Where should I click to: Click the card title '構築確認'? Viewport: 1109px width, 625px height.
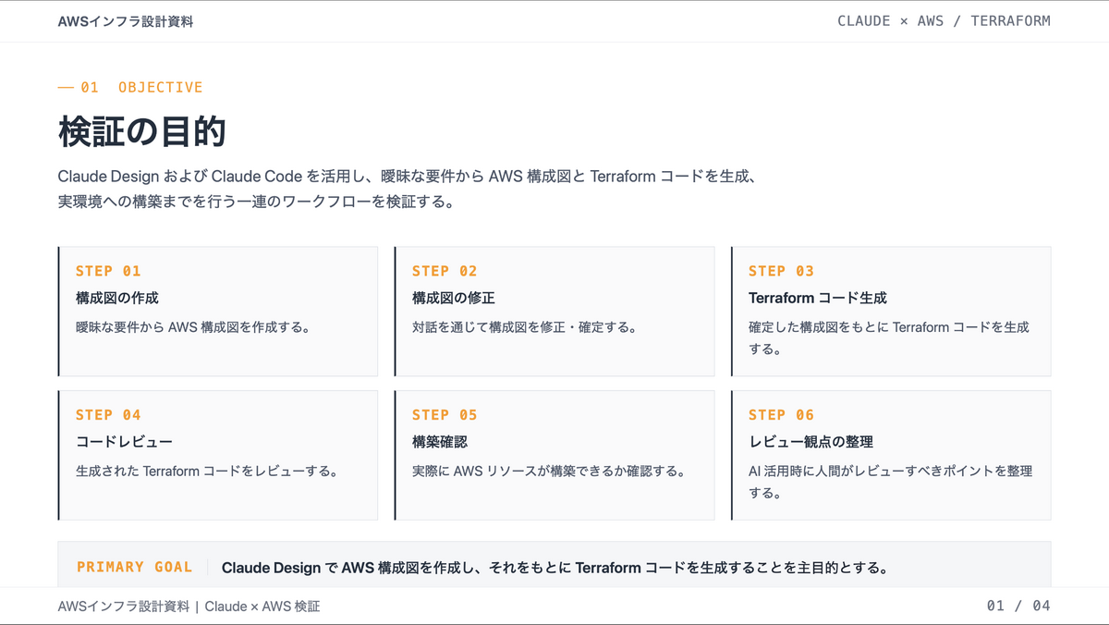coord(440,442)
